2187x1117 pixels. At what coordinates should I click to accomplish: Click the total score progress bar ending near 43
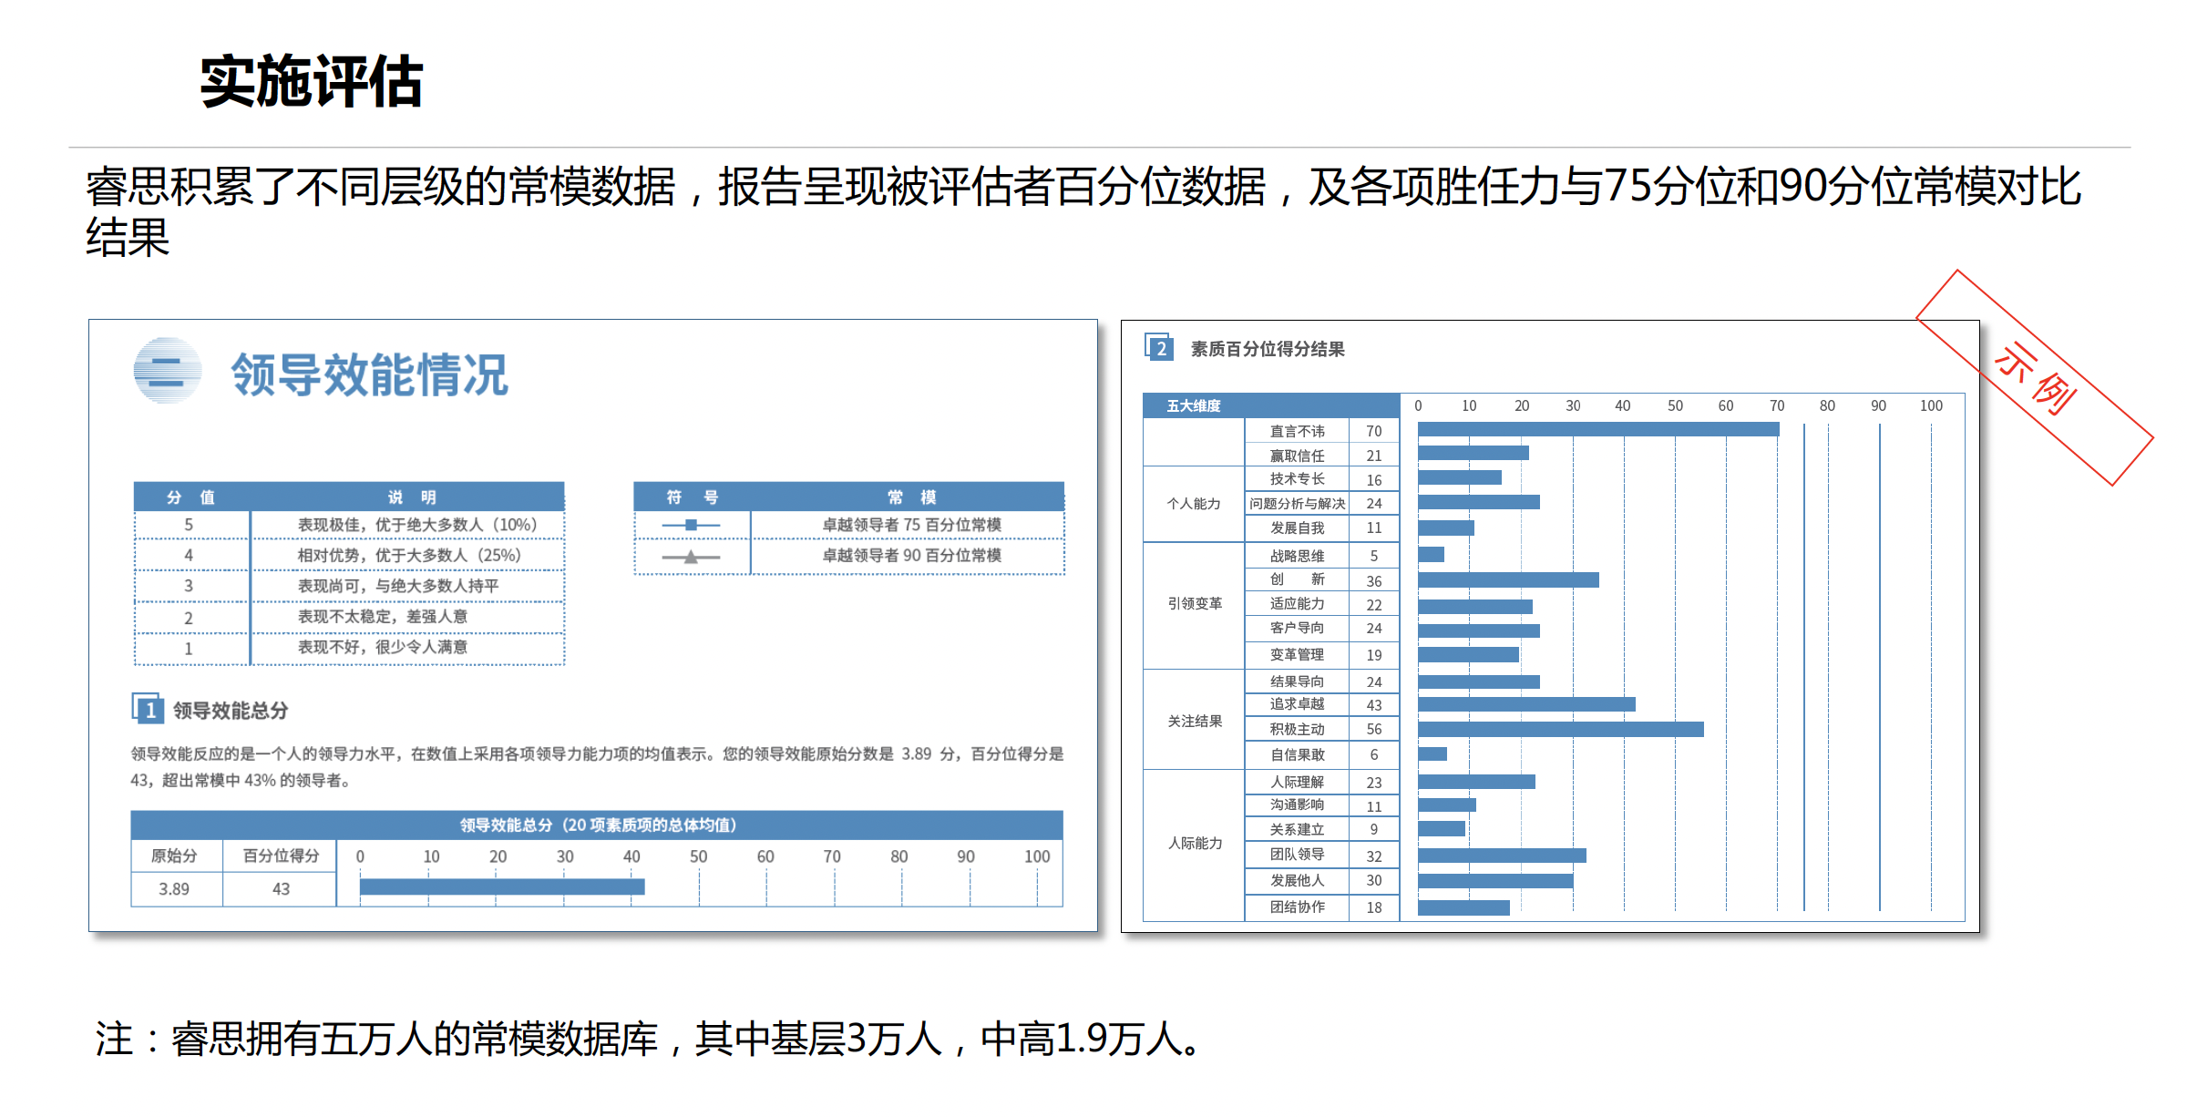(x=502, y=886)
